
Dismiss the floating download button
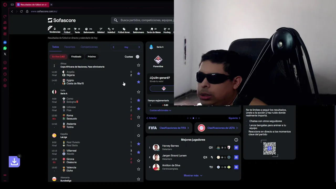point(19,156)
